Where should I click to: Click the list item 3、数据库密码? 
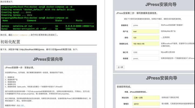tap(11, 82)
